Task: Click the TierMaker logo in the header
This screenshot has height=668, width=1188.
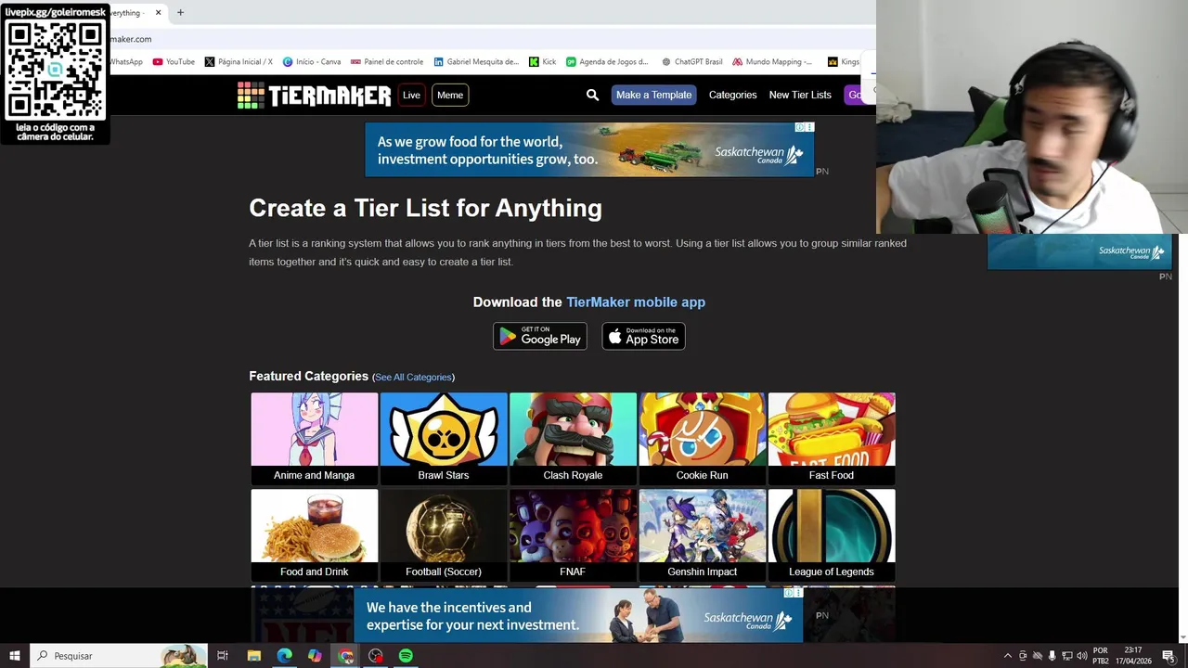Action: [314, 95]
